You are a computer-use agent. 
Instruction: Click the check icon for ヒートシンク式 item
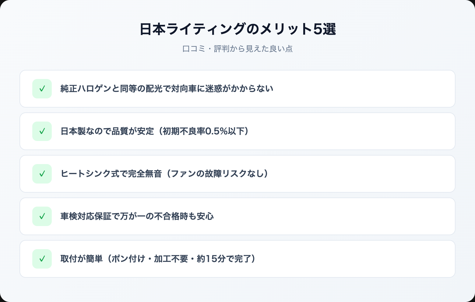42,174
